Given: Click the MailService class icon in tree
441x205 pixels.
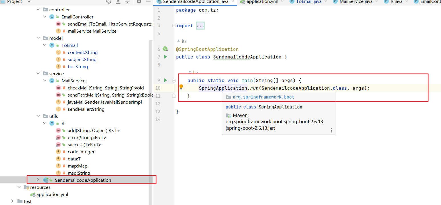Looking at the screenshot, I should click(x=52, y=81).
